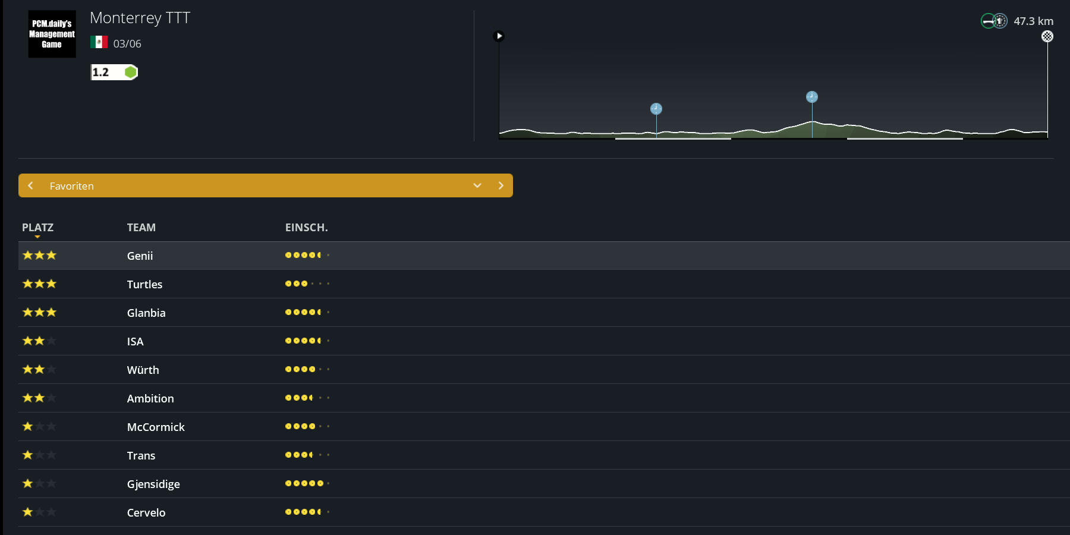Sort by PLATZ column header
1070x535 pixels.
pos(37,228)
